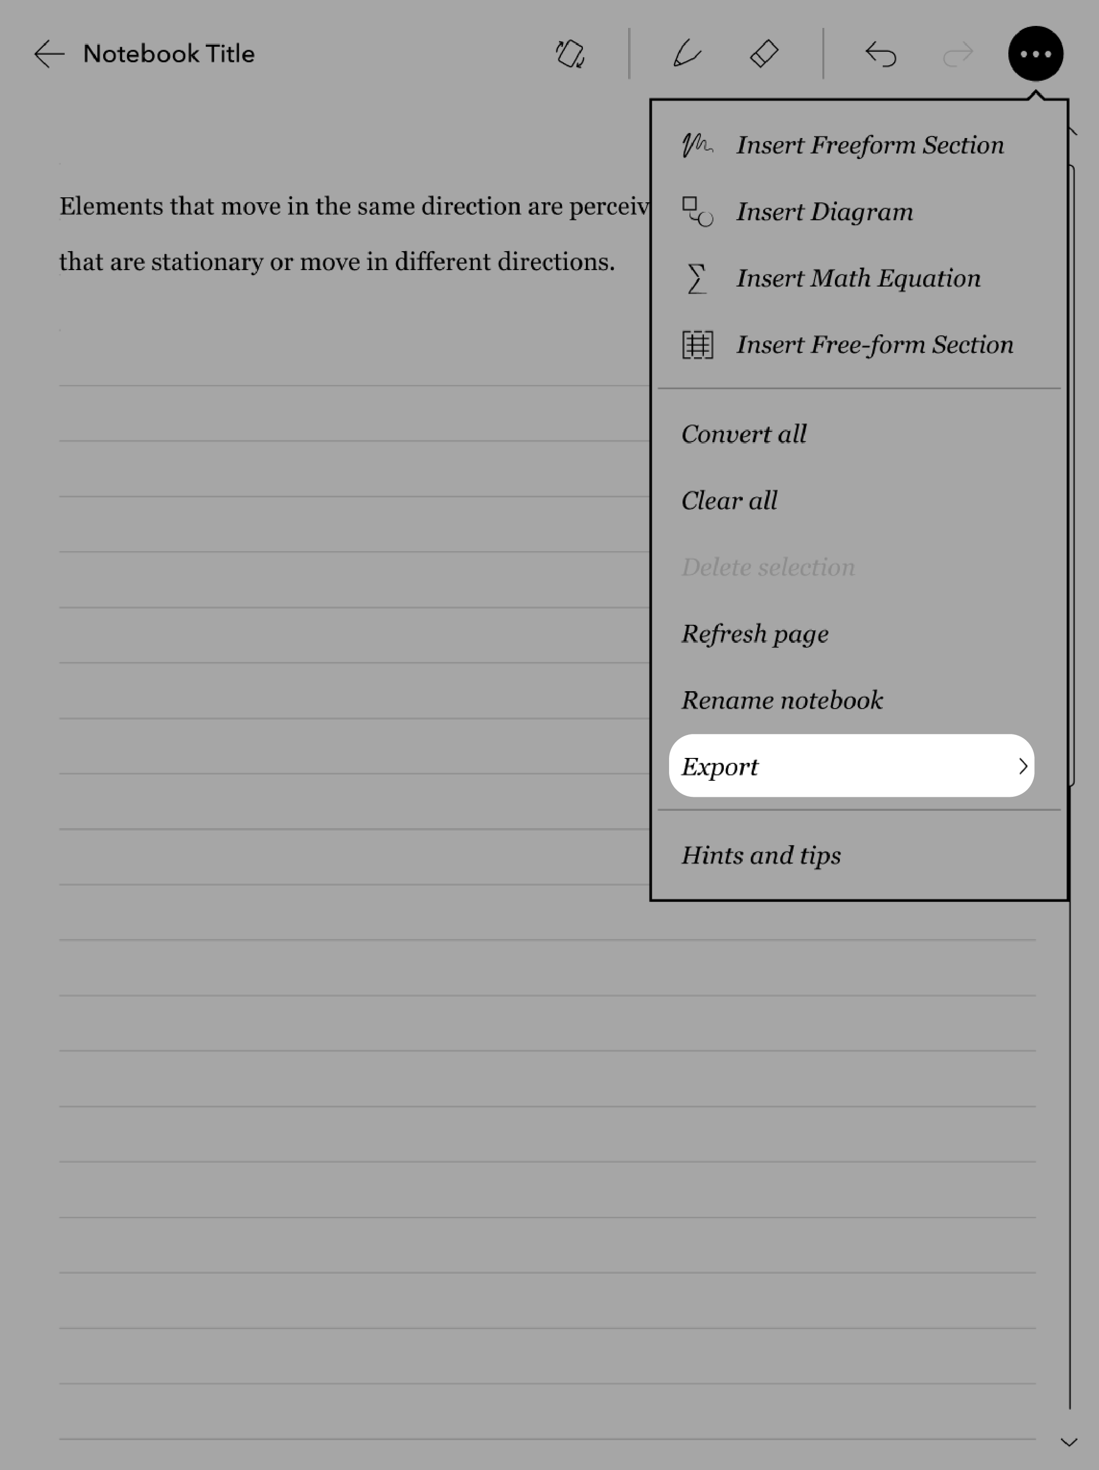
Task: Click the Insert Diagram option
Action: pyautogui.click(x=823, y=211)
